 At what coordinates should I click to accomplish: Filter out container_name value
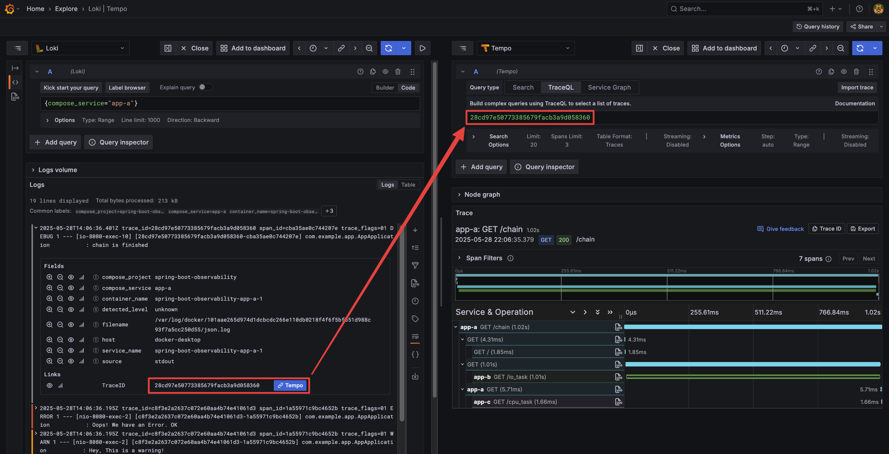tap(60, 299)
